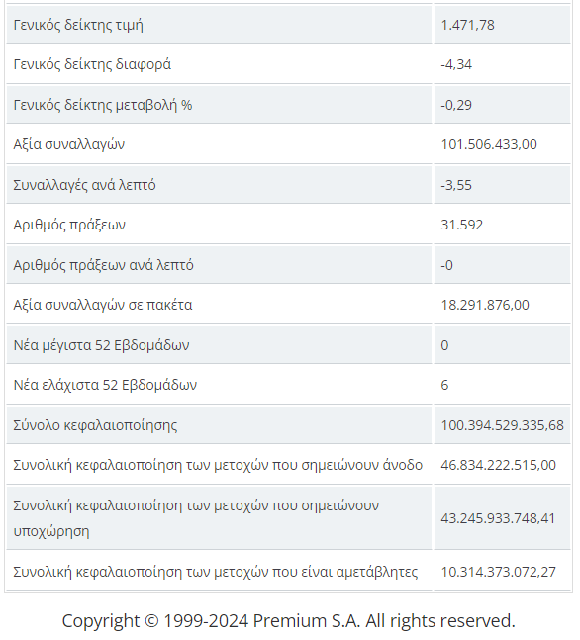This screenshot has height=640, width=580.
Task: Click 'Συναλλαγές ανά λεπτό' label
Action: pyautogui.click(x=84, y=185)
